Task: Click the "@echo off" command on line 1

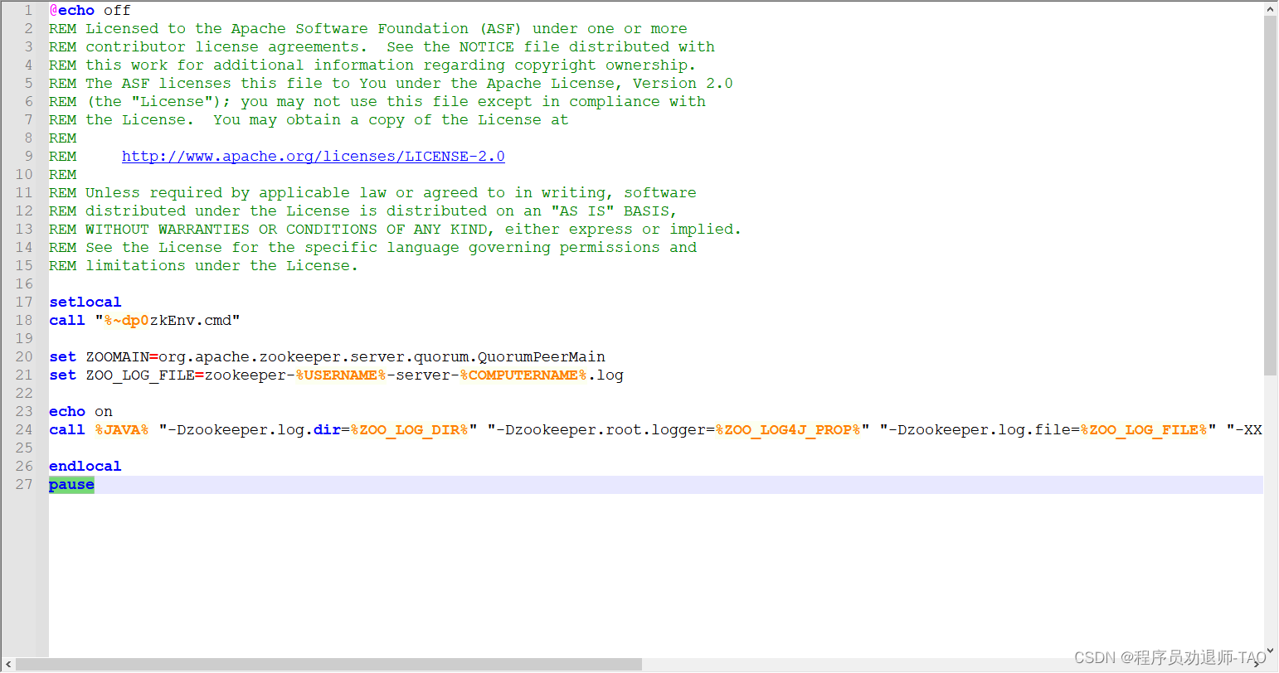Action: tap(90, 10)
